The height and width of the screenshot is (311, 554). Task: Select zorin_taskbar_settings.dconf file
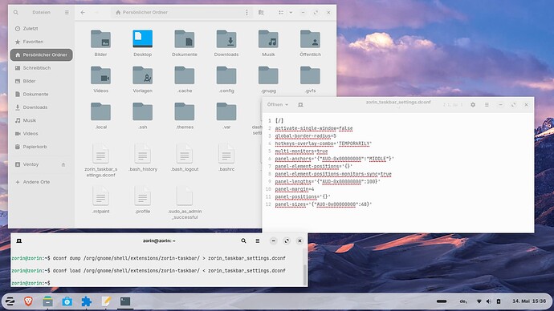click(100, 154)
